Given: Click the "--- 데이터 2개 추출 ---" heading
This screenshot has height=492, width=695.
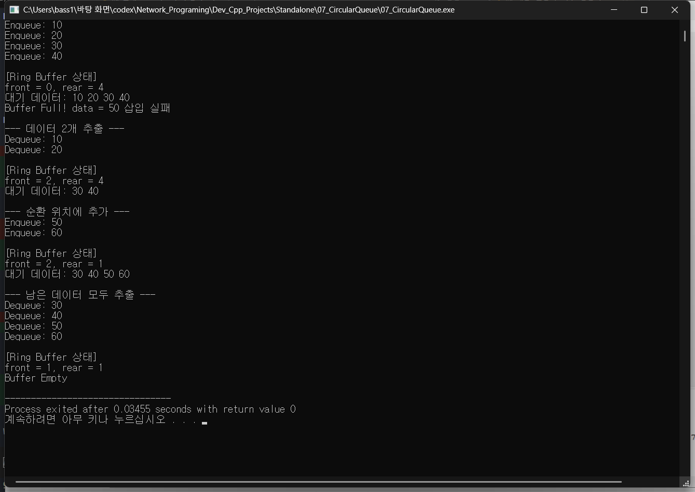Looking at the screenshot, I should pyautogui.click(x=64, y=129).
